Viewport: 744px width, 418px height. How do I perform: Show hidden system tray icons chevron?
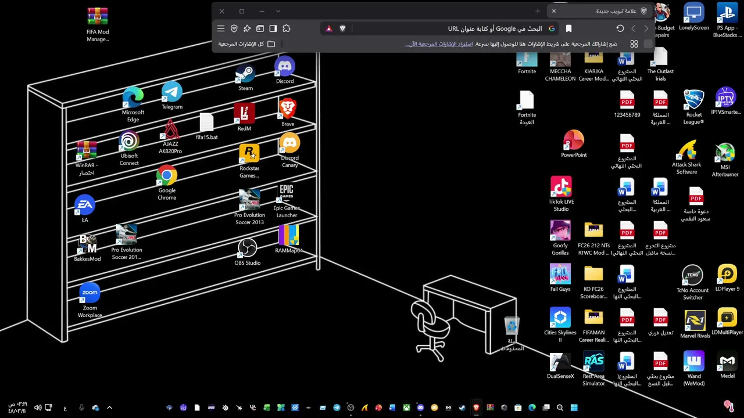[x=109, y=408]
